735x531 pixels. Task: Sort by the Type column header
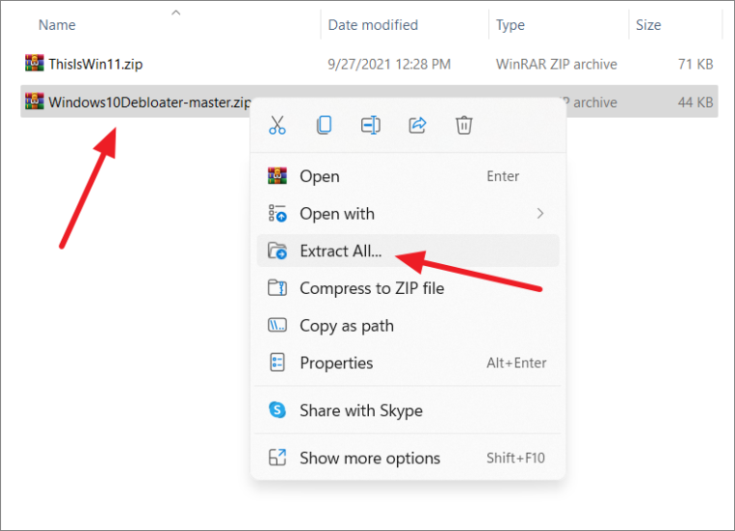(x=510, y=25)
